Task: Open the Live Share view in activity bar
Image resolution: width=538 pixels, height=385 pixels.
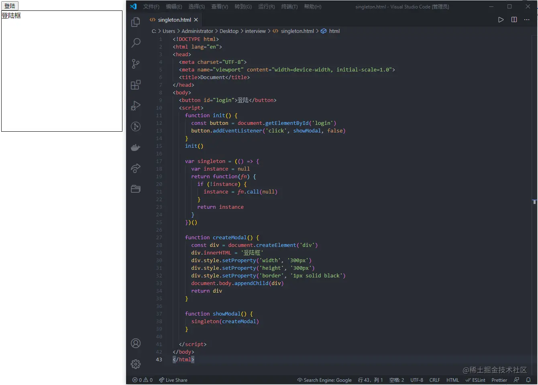Action: [x=136, y=168]
